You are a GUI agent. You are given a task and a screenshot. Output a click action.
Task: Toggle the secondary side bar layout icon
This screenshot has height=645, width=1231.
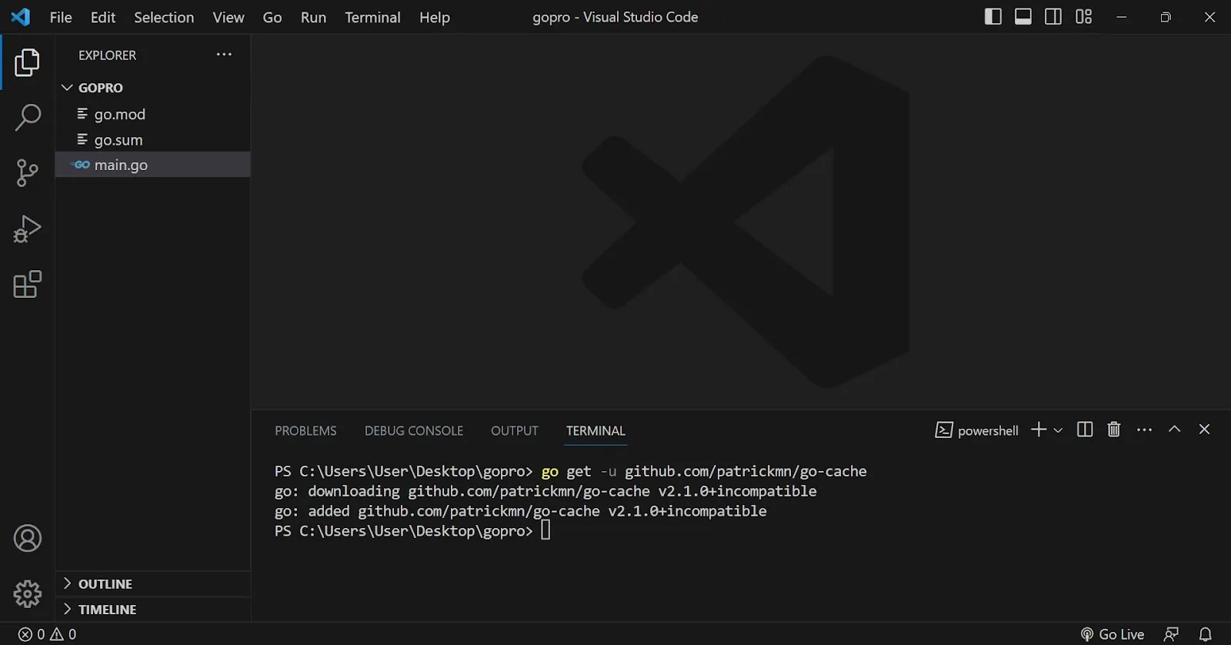tap(1053, 17)
